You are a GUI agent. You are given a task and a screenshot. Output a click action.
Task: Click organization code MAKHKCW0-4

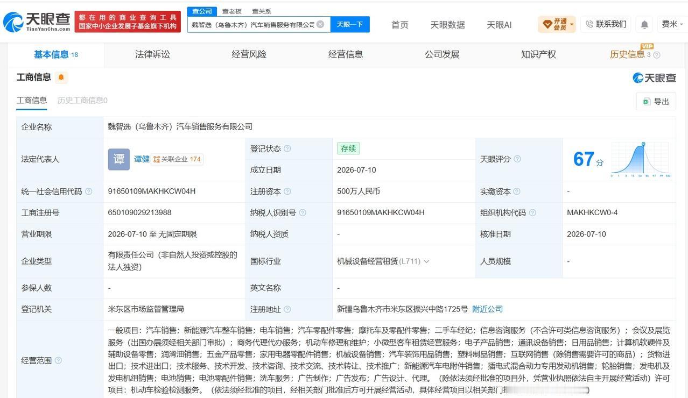[x=592, y=213]
